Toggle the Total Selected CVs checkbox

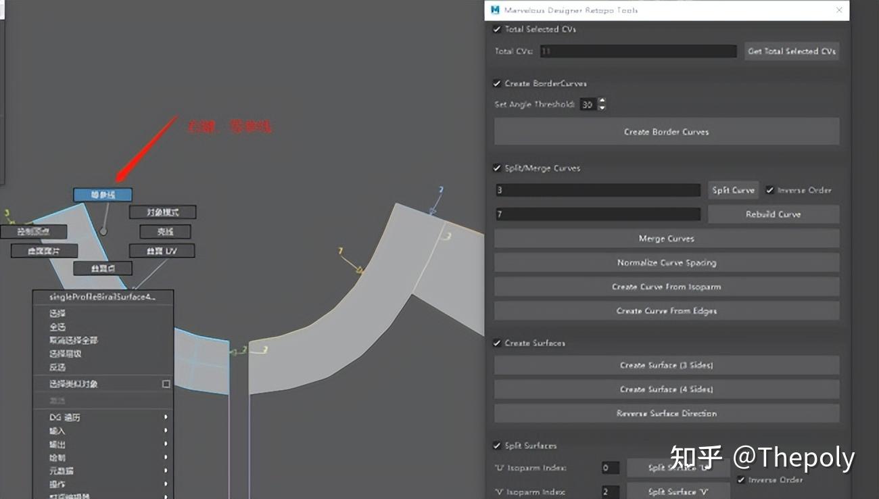(x=498, y=29)
